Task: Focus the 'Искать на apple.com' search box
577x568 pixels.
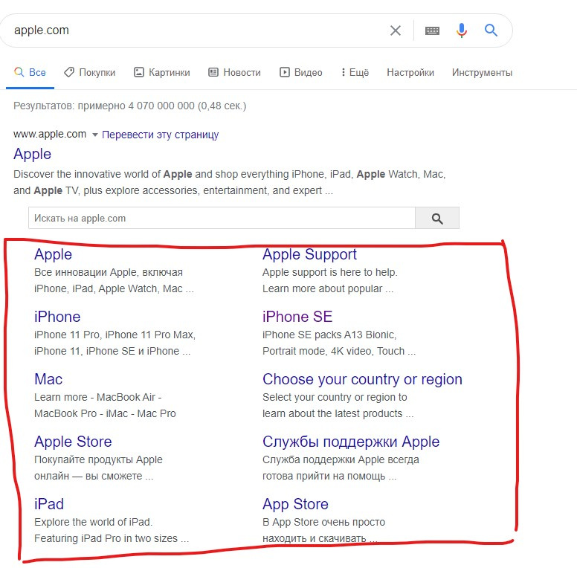Action: (x=222, y=218)
